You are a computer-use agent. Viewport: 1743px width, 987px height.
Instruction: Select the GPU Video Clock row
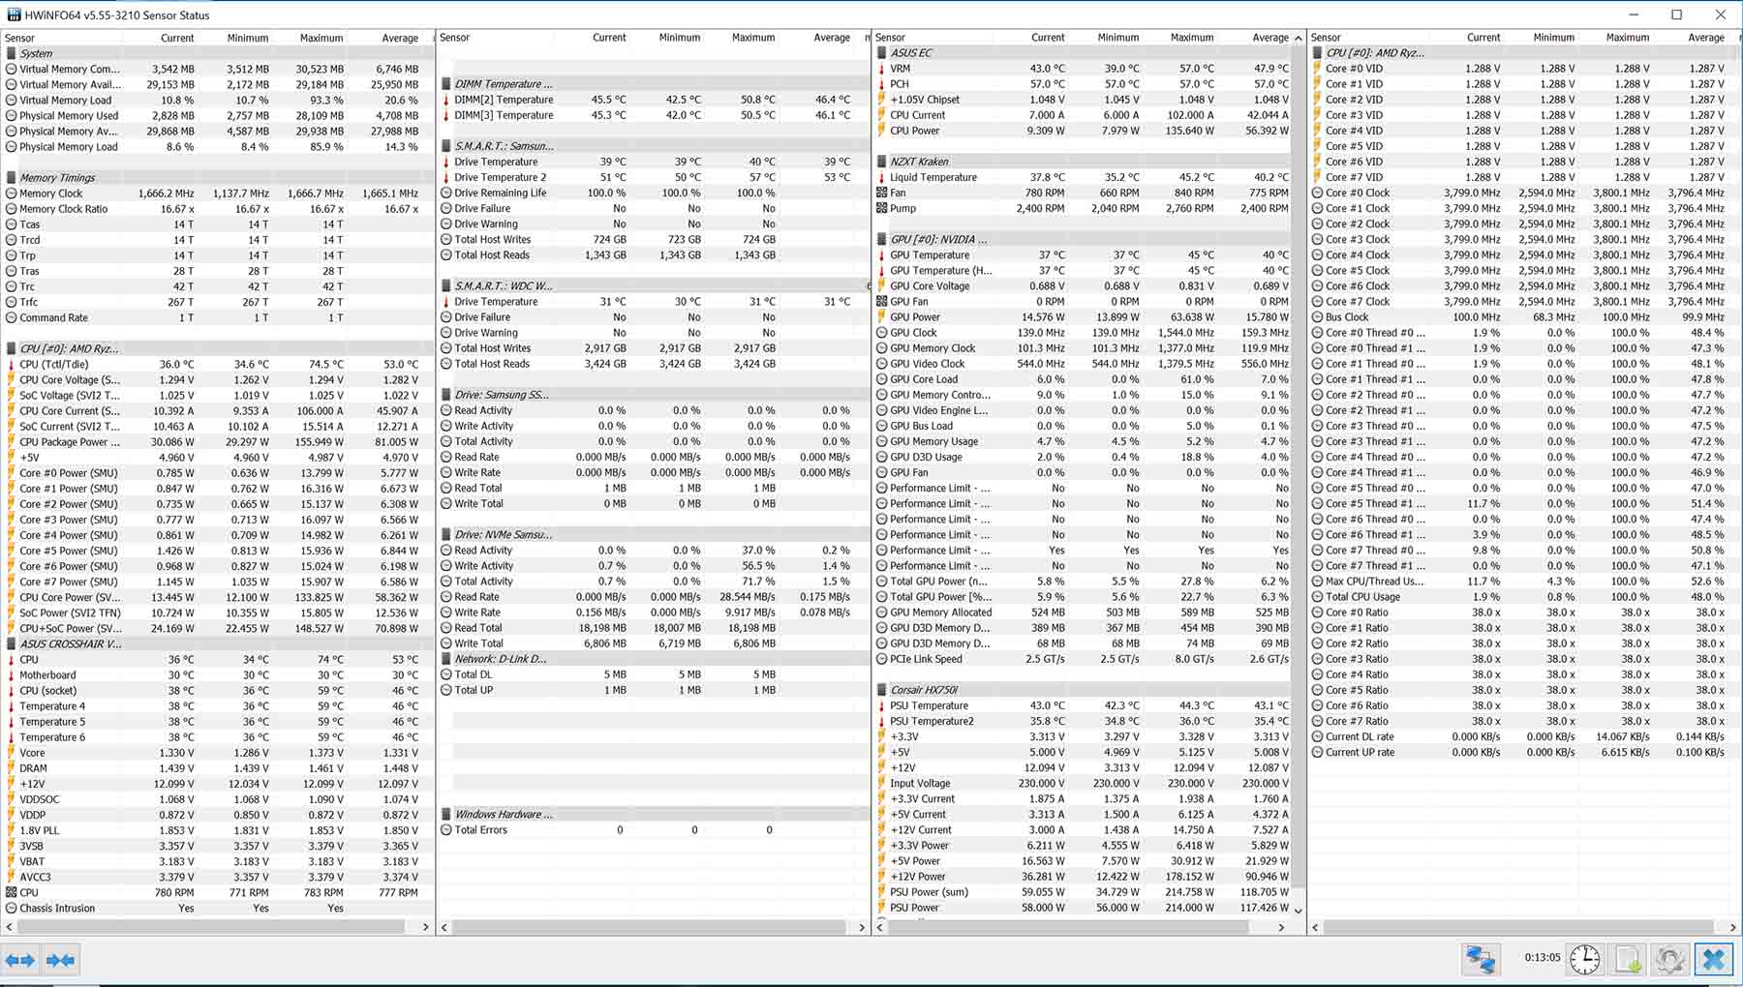1083,364
